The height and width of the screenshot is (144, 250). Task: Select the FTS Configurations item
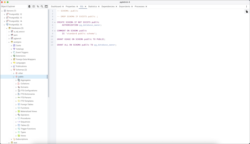pos(29,91)
